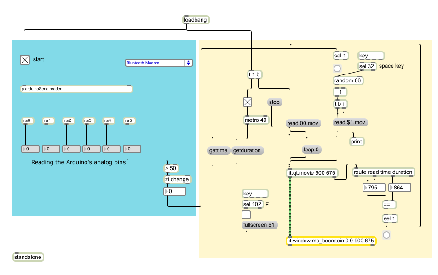The width and height of the screenshot is (438, 275).
Task: Click the loop 0 message box
Action: coord(311,149)
